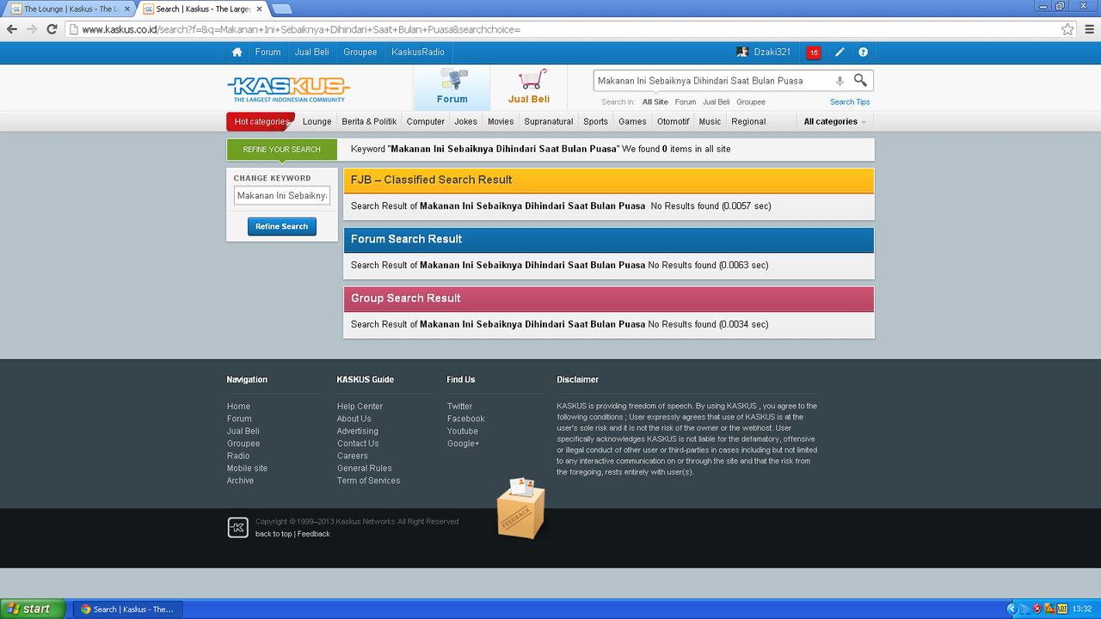The image size is (1101, 619).
Task: Open General Rules footer link
Action: tap(365, 469)
